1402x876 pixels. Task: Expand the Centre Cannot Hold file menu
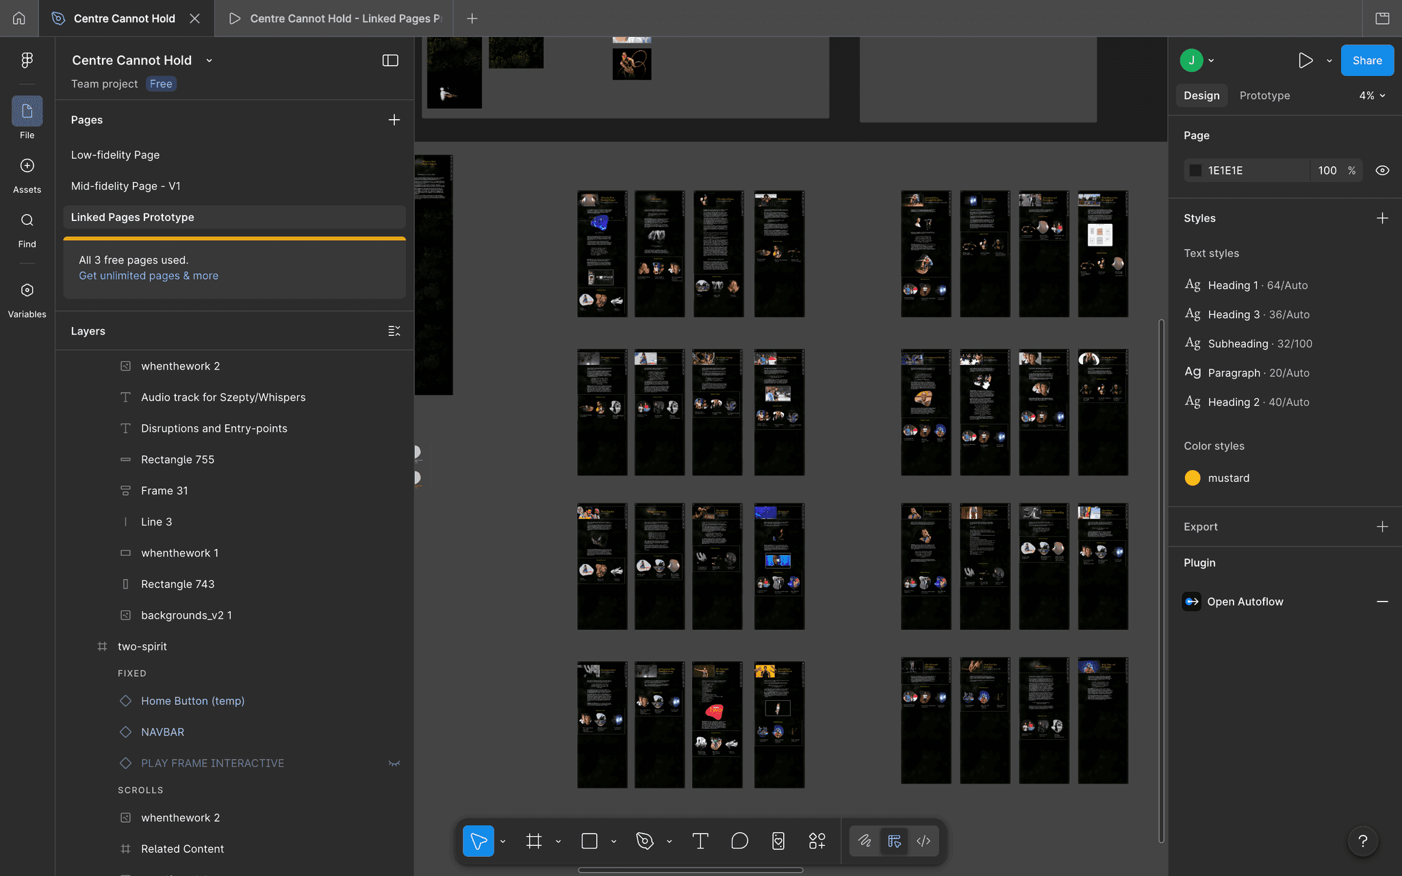209,60
